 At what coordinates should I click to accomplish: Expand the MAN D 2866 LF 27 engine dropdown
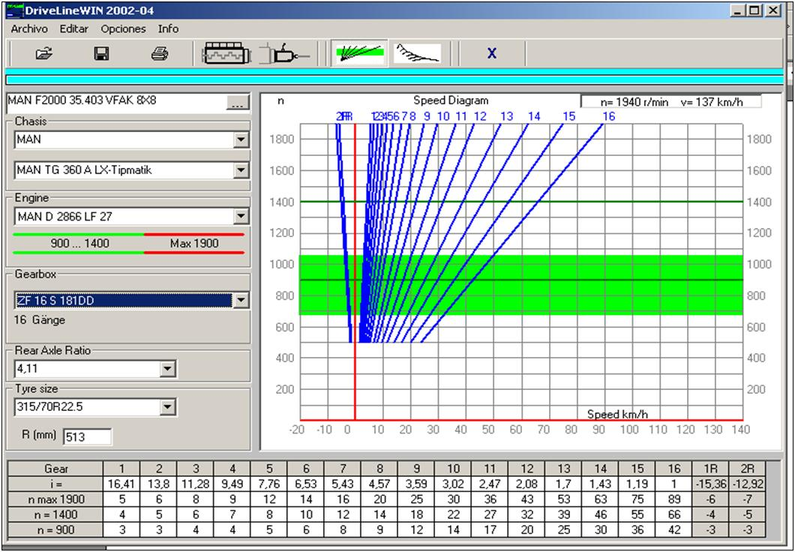pos(241,217)
